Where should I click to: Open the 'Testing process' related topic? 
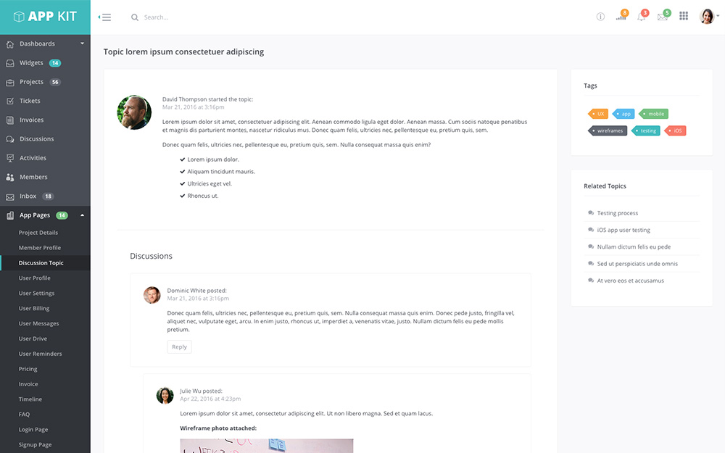pyautogui.click(x=618, y=213)
